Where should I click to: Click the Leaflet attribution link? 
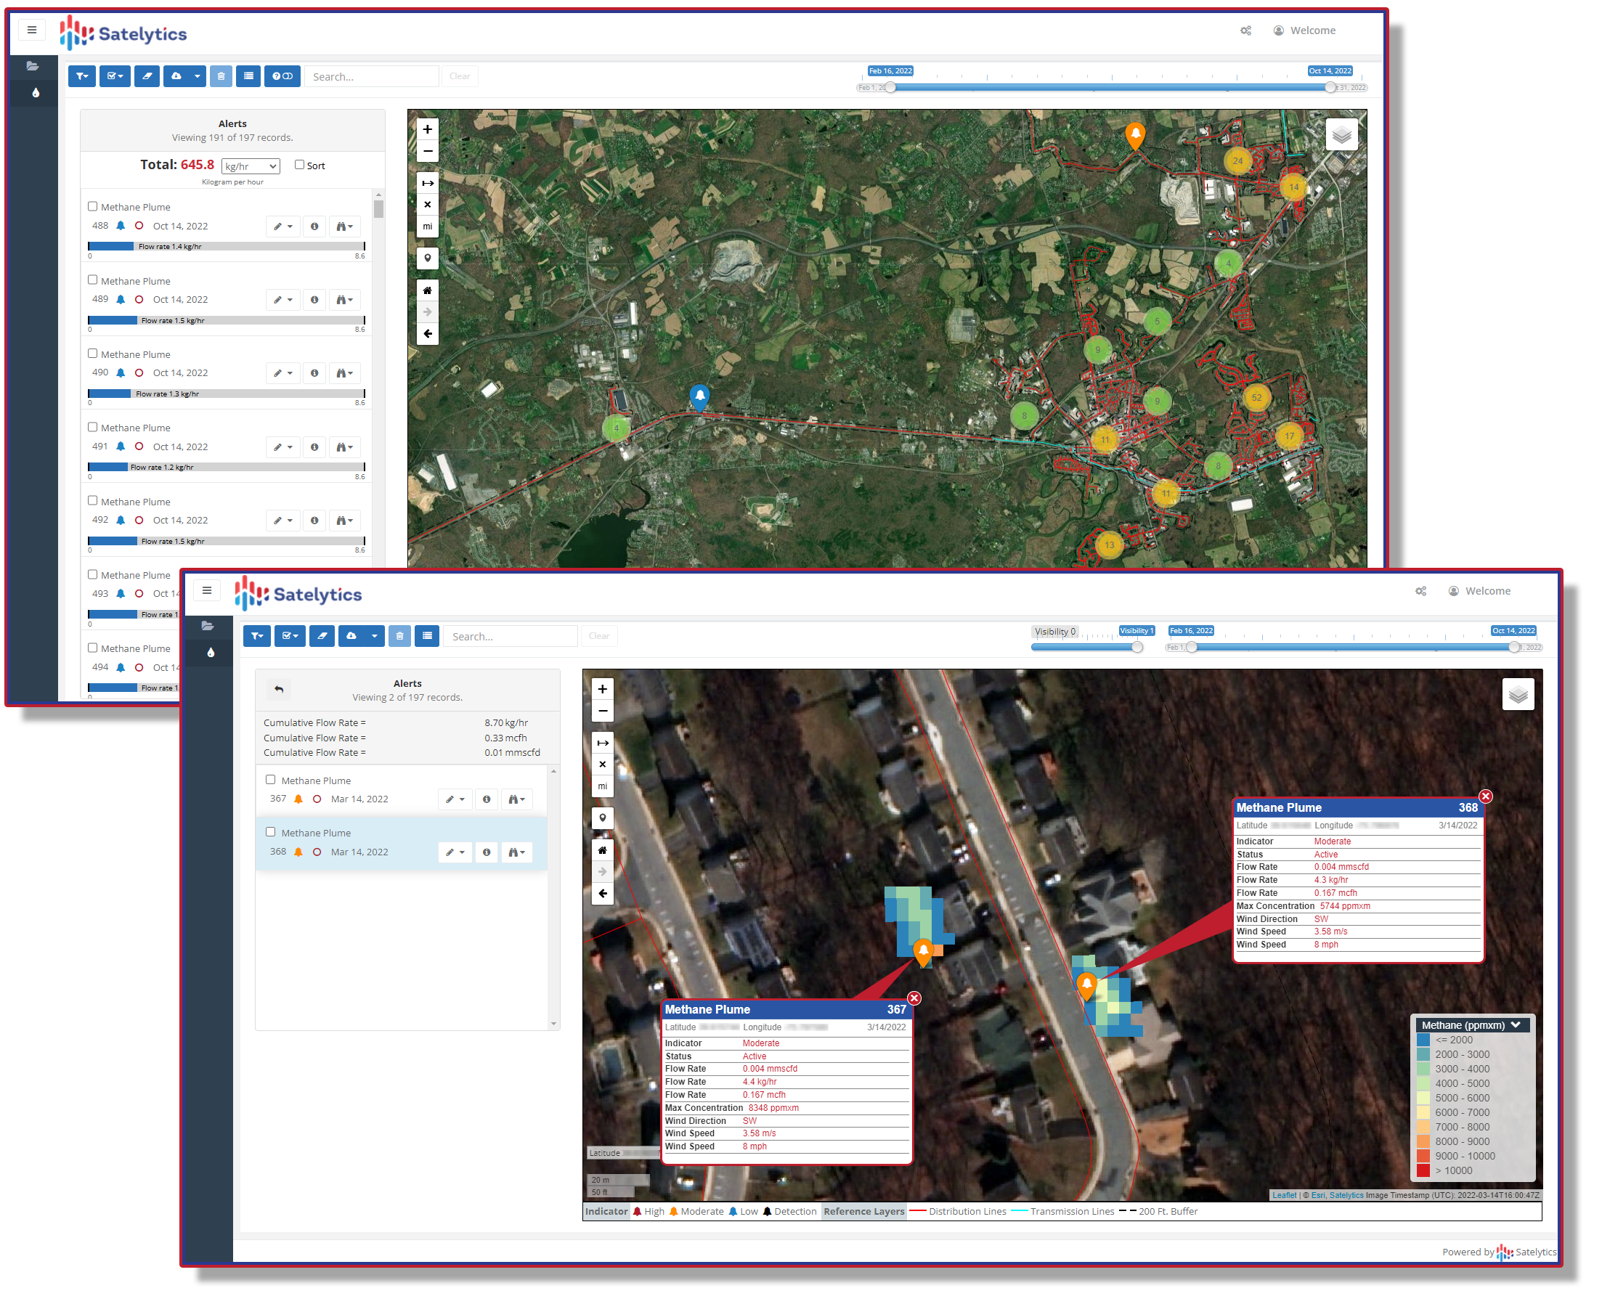pos(1283,1195)
